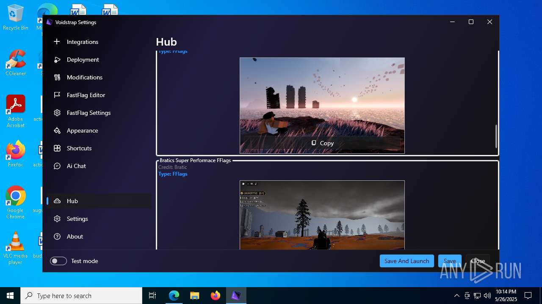This screenshot has width=542, height=304.
Task: Open Task View in the taskbar
Action: [x=152, y=296]
